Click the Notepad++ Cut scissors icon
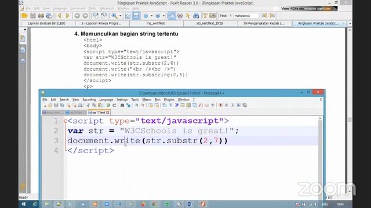This screenshot has height=208, width=371. coord(88,105)
